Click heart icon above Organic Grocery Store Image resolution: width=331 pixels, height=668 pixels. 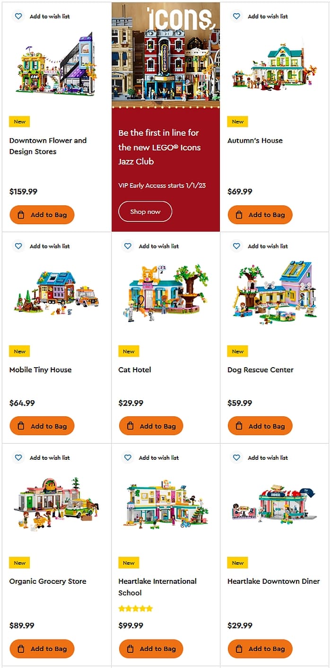[18, 457]
